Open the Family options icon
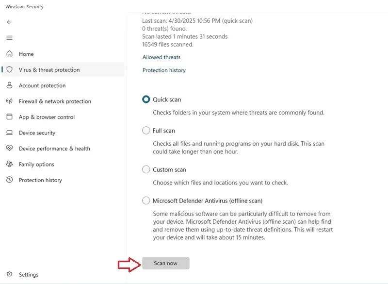The image size is (388, 284). tap(9, 164)
